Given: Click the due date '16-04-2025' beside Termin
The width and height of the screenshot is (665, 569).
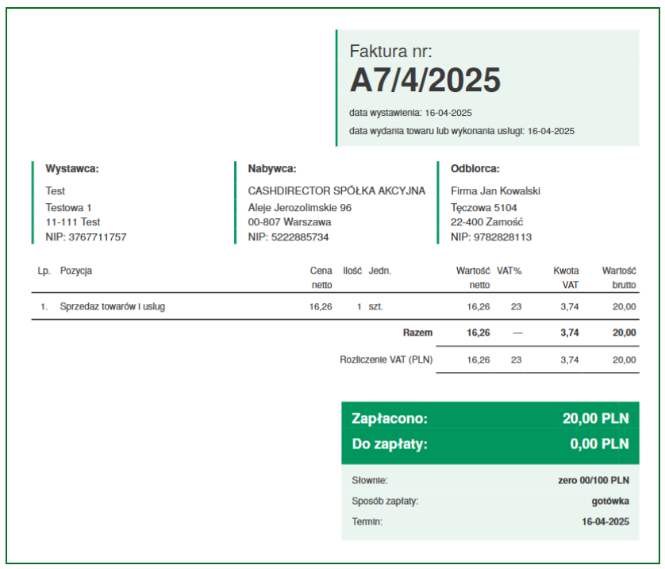Looking at the screenshot, I should [605, 522].
